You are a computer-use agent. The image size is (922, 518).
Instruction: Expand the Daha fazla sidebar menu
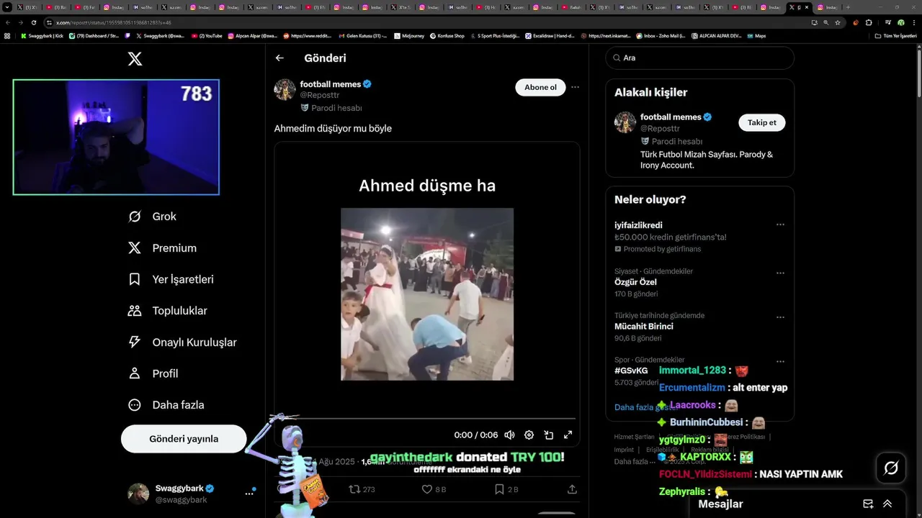click(166, 405)
